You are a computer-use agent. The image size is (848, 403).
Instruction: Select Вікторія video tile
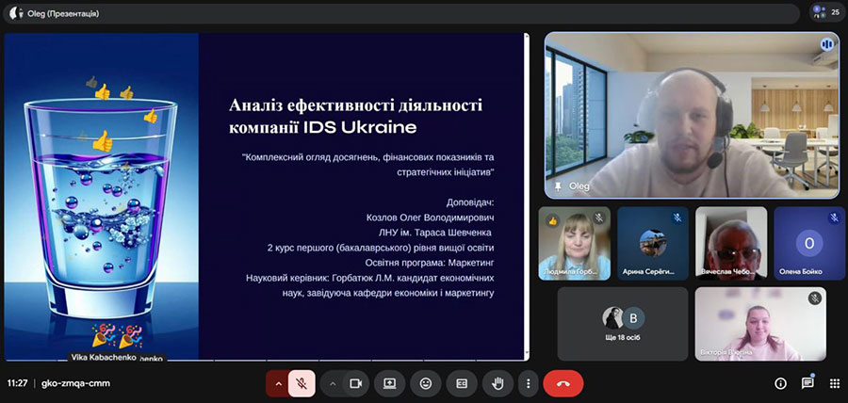pos(760,324)
